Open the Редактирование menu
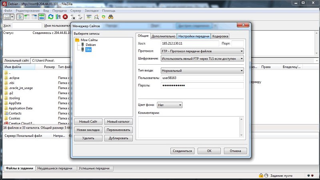Image resolution: width=320 pixels, height=180 pixels. 28,11
